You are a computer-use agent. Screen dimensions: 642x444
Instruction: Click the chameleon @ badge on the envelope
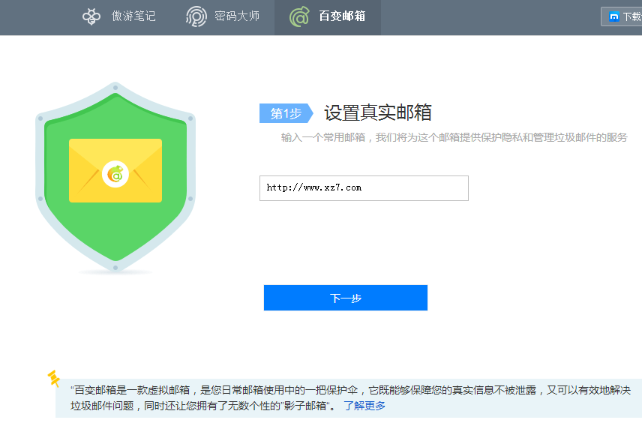click(115, 174)
